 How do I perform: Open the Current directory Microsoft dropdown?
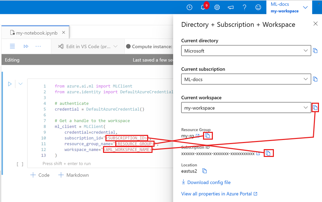point(246,51)
